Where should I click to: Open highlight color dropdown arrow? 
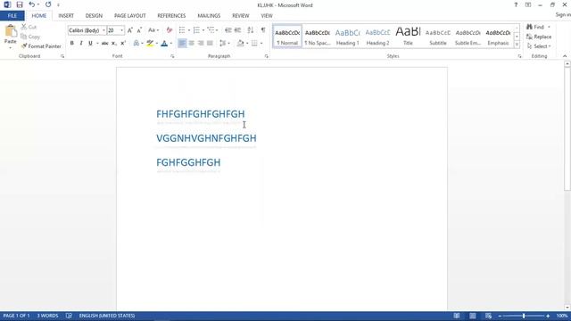157,44
